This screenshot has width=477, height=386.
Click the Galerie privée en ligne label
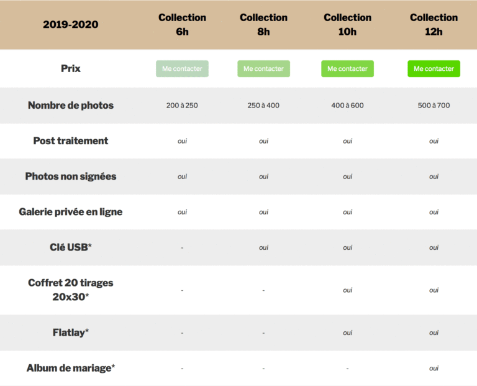[71, 211]
